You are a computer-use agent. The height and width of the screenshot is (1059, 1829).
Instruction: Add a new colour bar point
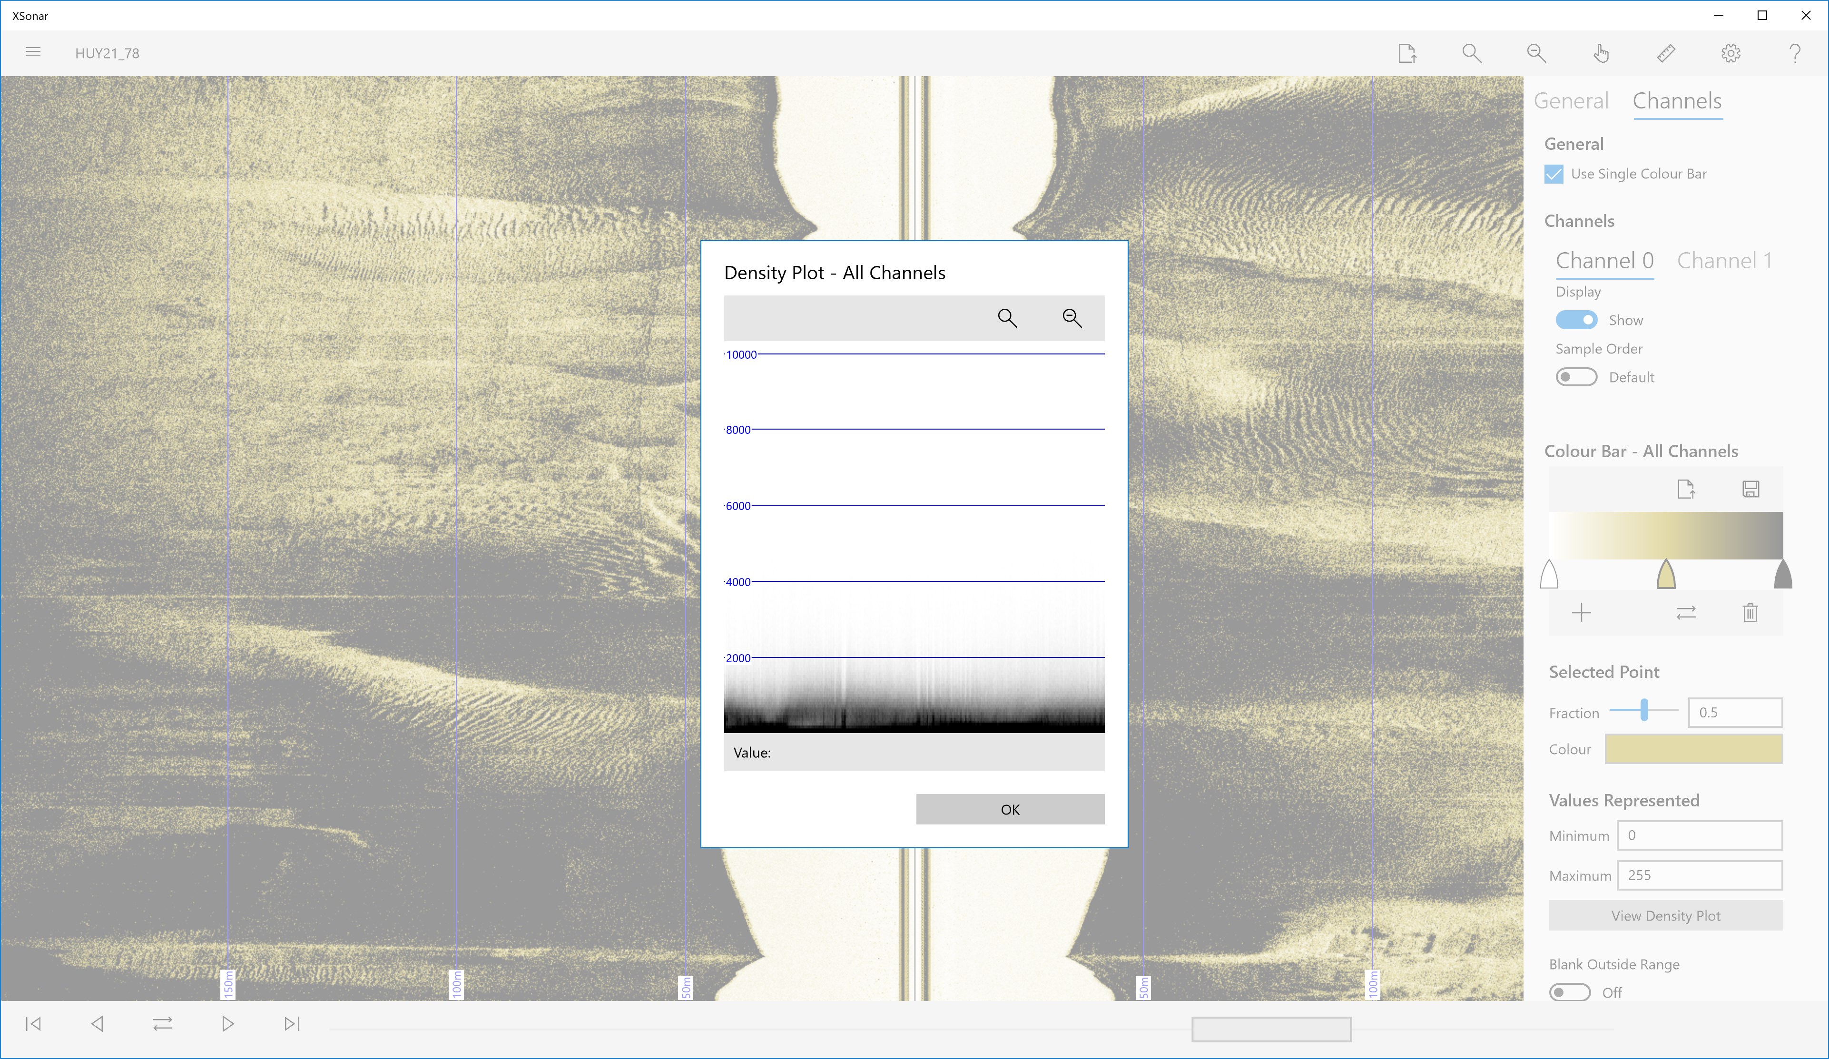coord(1581,613)
